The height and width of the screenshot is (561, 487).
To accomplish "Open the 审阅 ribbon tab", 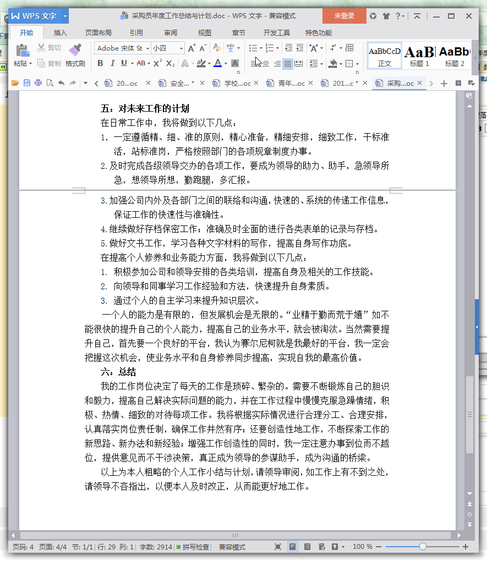I will pyautogui.click(x=171, y=33).
